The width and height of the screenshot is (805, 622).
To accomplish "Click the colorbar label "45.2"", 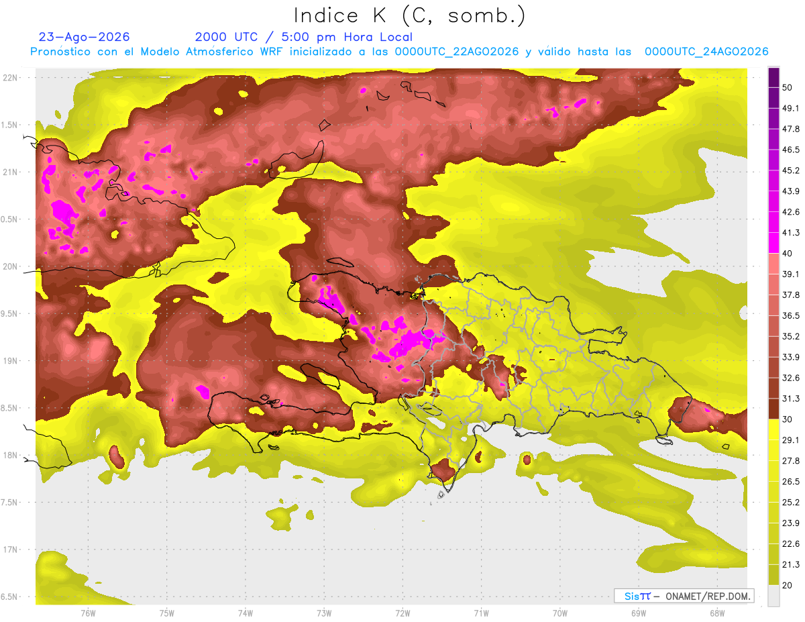I will point(792,170).
